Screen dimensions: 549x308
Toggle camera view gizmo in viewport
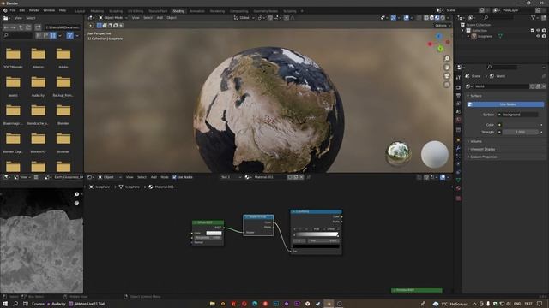click(x=447, y=76)
